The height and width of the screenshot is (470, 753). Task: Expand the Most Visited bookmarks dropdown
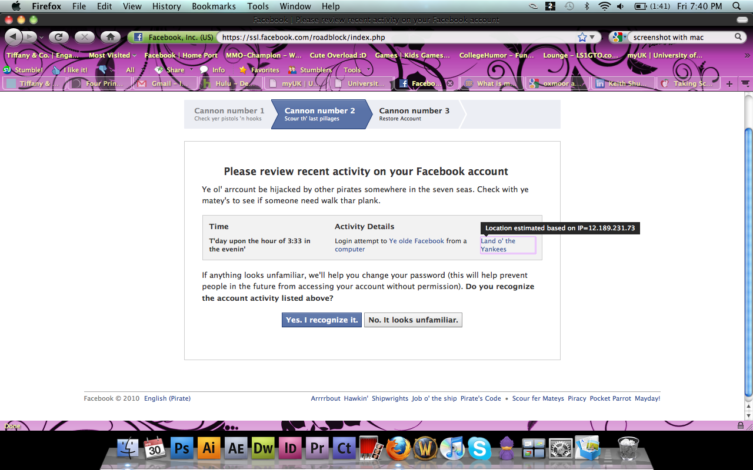pyautogui.click(x=112, y=55)
